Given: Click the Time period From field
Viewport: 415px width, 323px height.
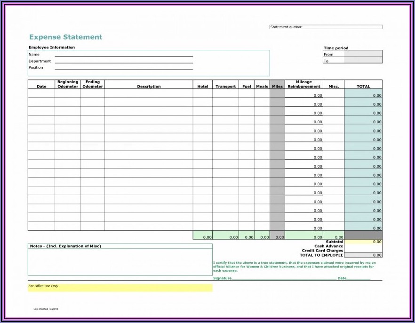Looking at the screenshot, I should pos(363,54).
